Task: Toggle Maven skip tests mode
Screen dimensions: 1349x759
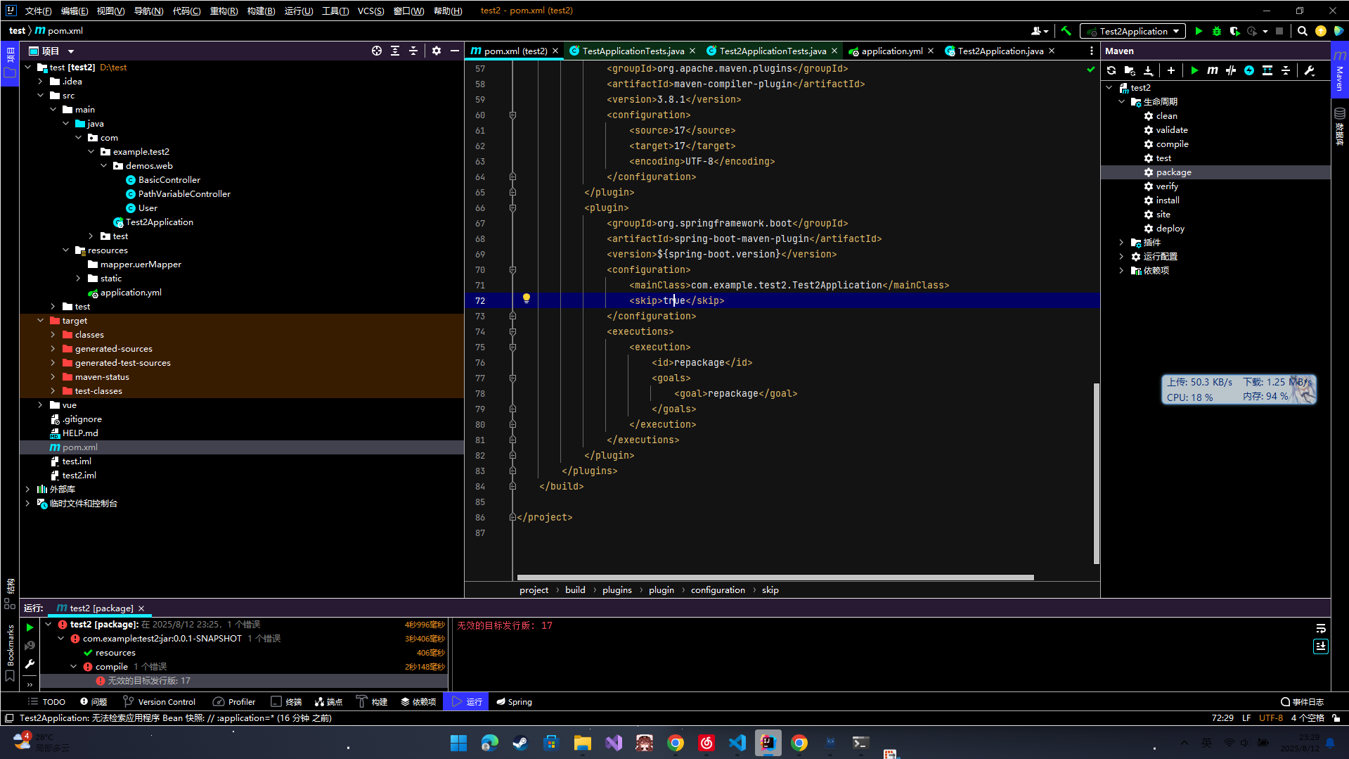Action: pyautogui.click(x=1249, y=70)
